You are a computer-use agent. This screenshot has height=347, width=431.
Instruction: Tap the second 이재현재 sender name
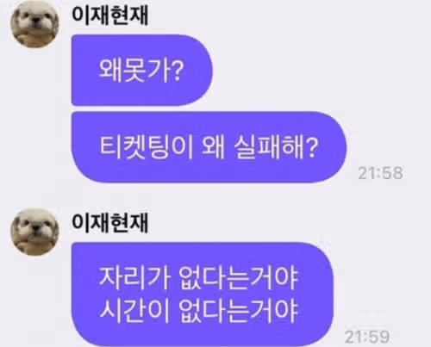tap(110, 223)
